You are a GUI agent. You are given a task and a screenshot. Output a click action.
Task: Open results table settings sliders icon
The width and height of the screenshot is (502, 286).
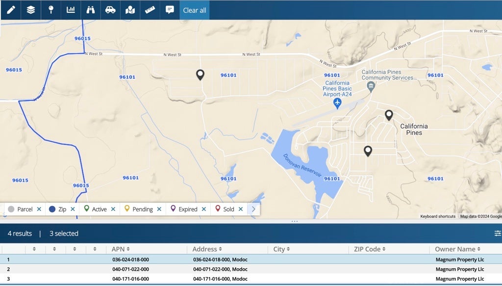point(498,234)
